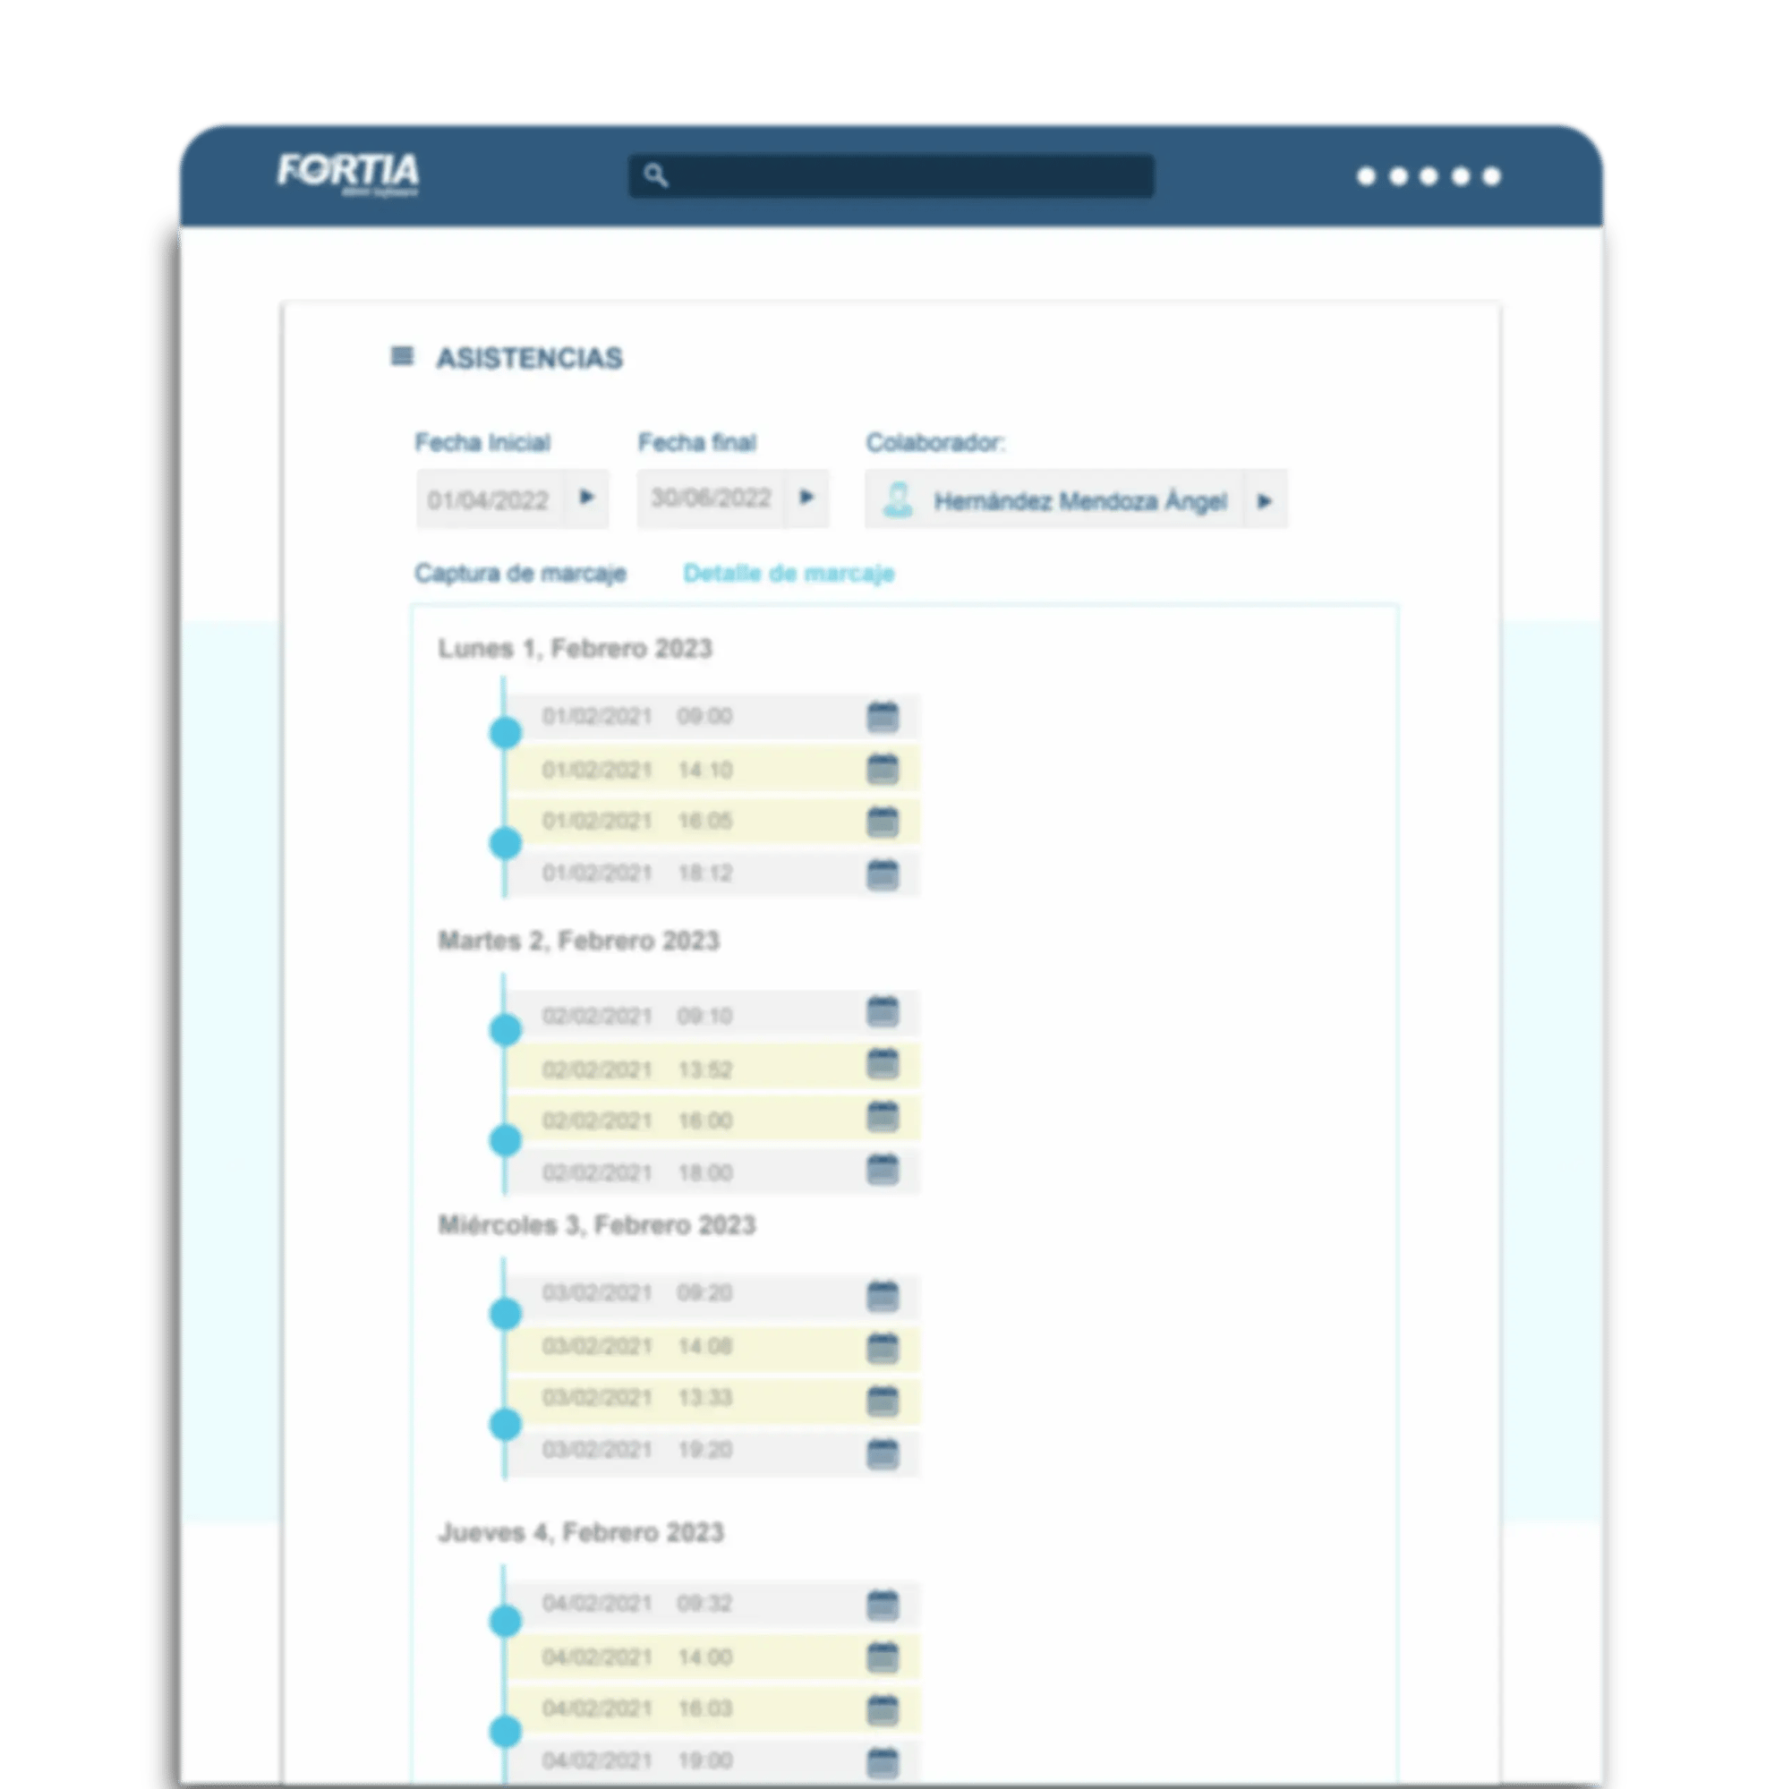Open calendar icon for 03/02/2021 09:20 entry
The width and height of the screenshot is (1783, 1789).
pyautogui.click(x=882, y=1296)
